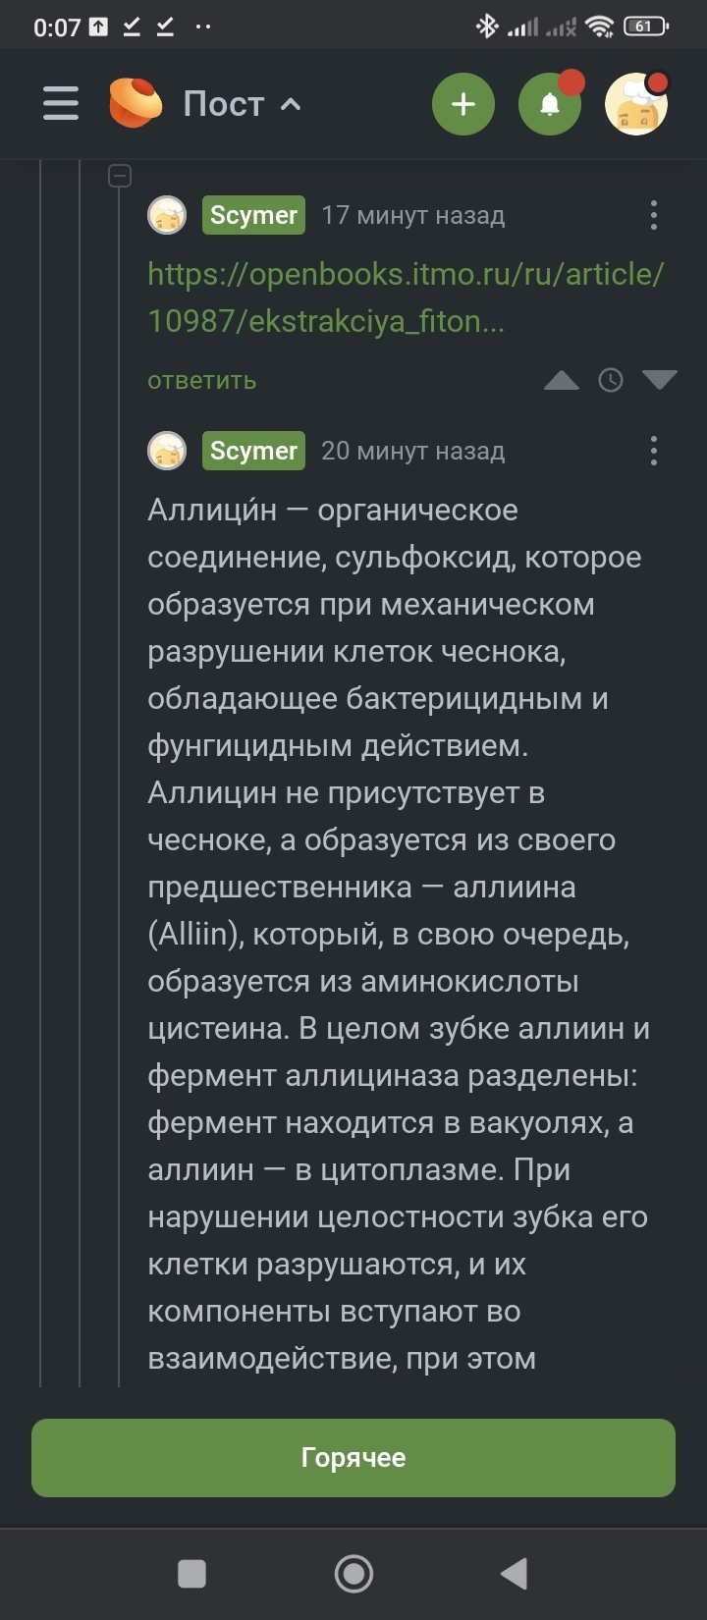This screenshot has height=1620, width=707.
Task: Open three-dot menu of 20-minute-old comment
Action: pyautogui.click(x=654, y=451)
